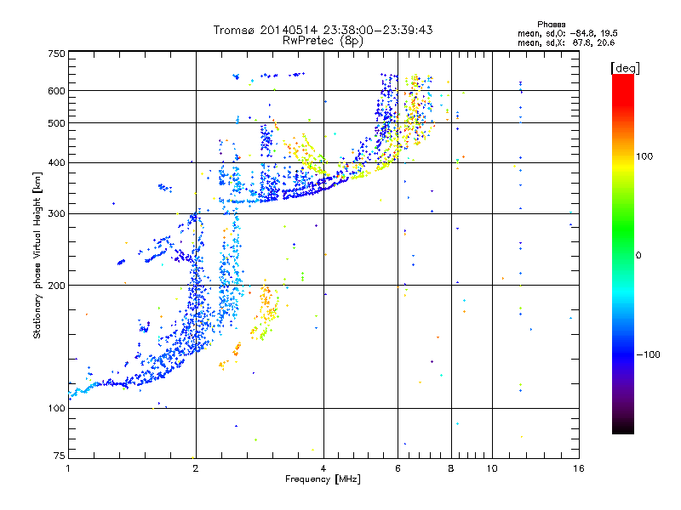The height and width of the screenshot is (510, 681).
Task: Select the 'mean, sd,O: -84.8, 19.5' line
Action: (x=567, y=33)
